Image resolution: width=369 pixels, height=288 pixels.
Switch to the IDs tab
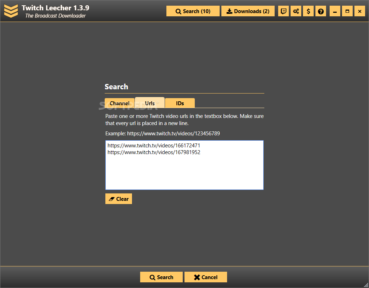pyautogui.click(x=180, y=103)
